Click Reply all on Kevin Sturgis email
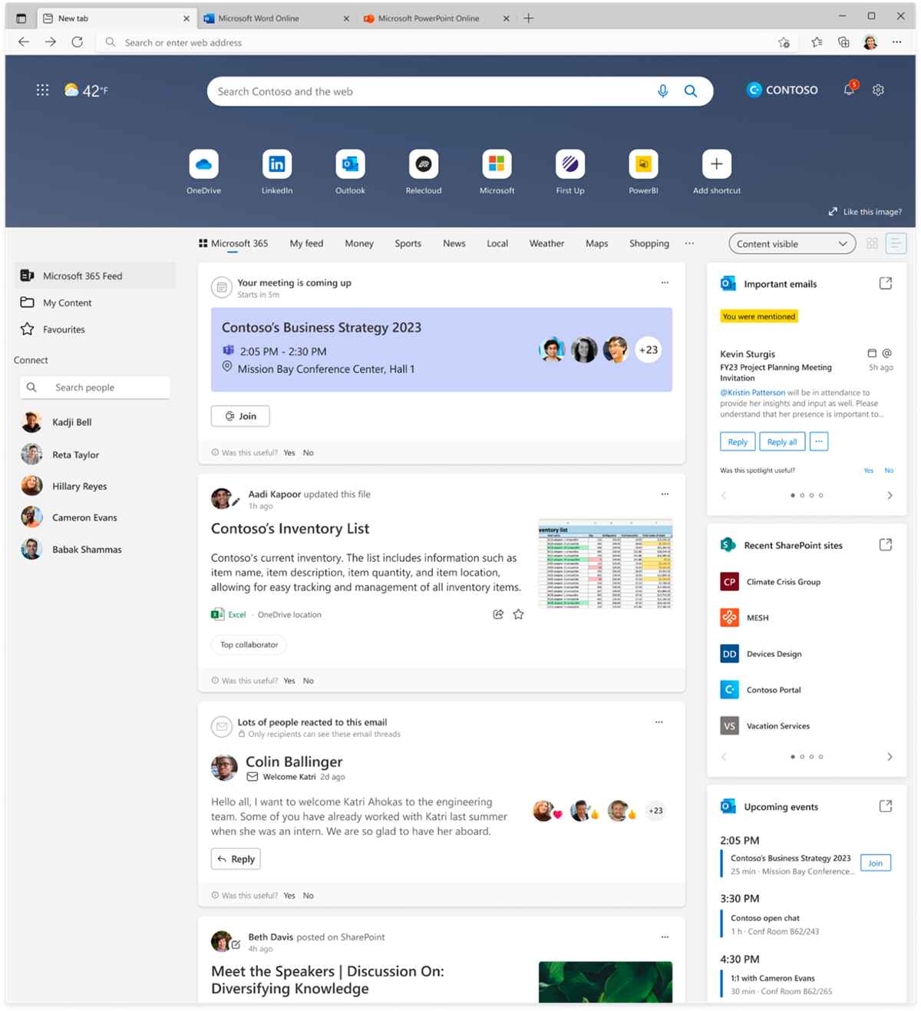Screen dimensions: 921x1011 [x=781, y=441]
